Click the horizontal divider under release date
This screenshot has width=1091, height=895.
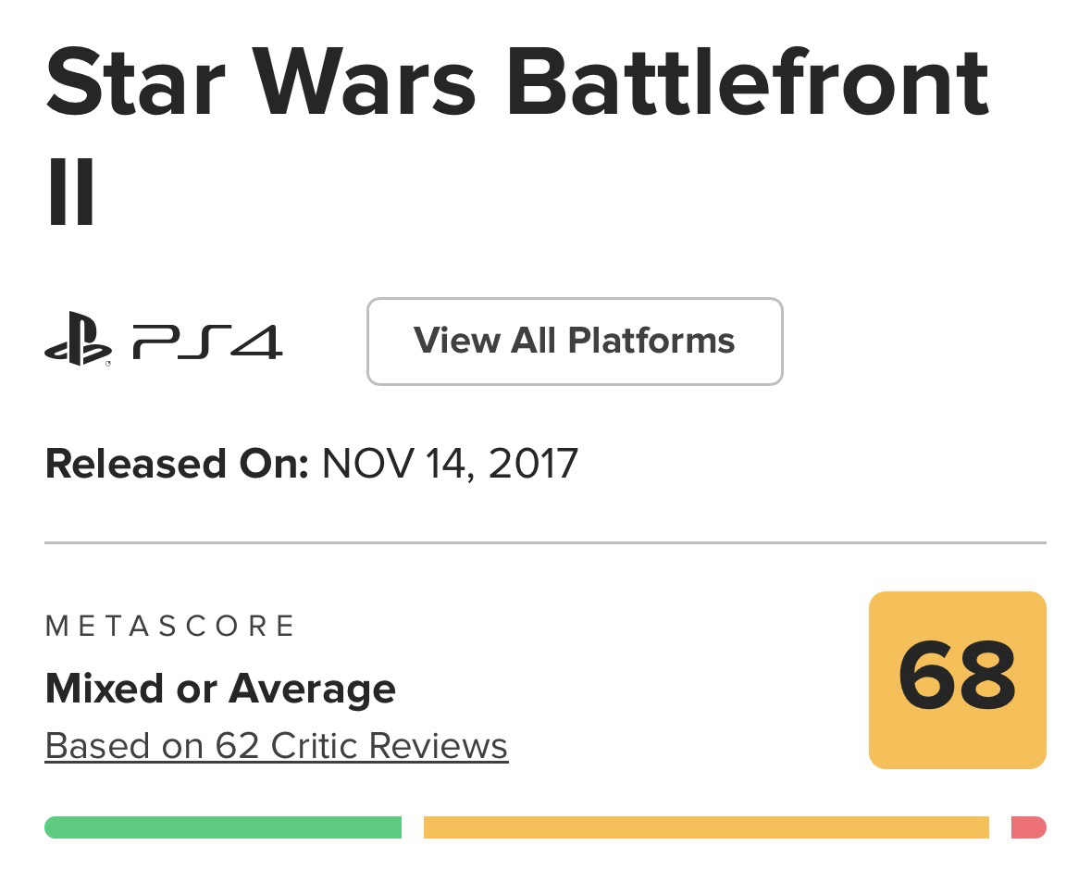tap(545, 542)
